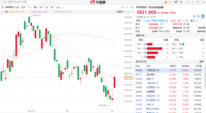206x113 pixels.
Task: Set a price alert bell icon
Action: 194,16
